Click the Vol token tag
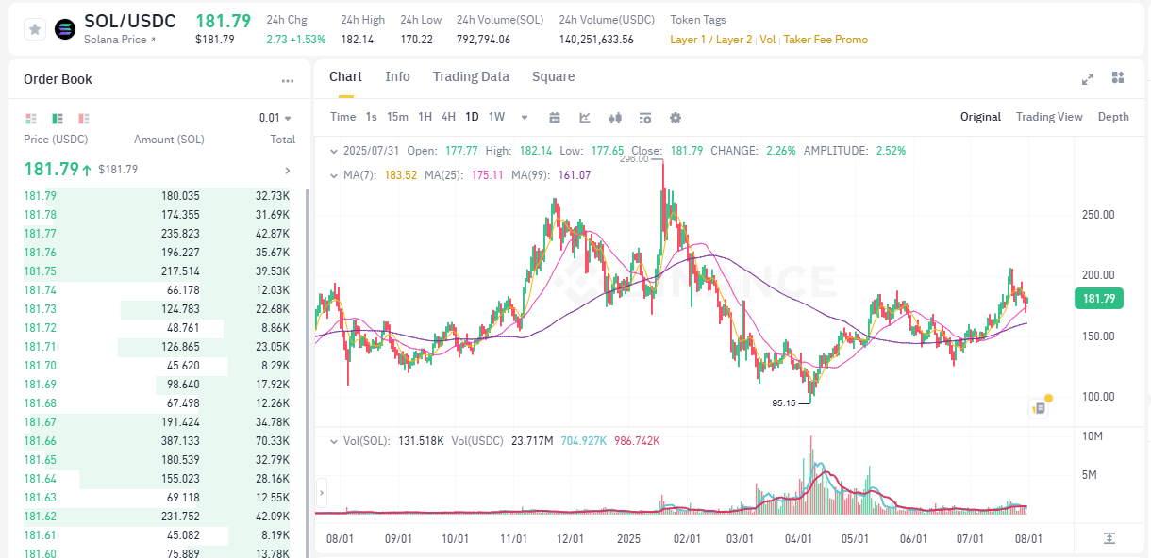Image resolution: width=1151 pixels, height=558 pixels. point(767,40)
